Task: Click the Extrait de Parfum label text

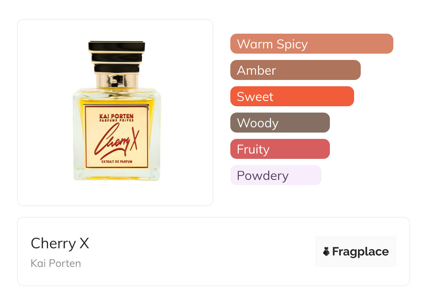Action: click(x=116, y=162)
